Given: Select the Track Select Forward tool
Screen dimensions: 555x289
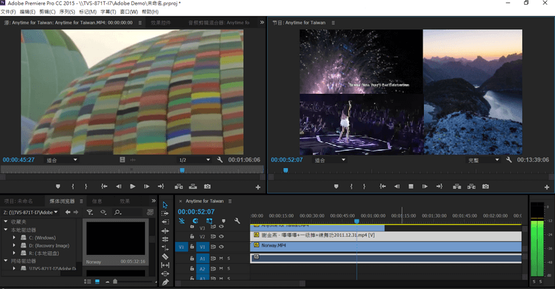Looking at the screenshot, I should click(x=165, y=213).
